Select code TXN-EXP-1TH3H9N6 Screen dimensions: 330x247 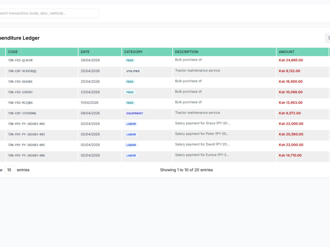click(22, 113)
